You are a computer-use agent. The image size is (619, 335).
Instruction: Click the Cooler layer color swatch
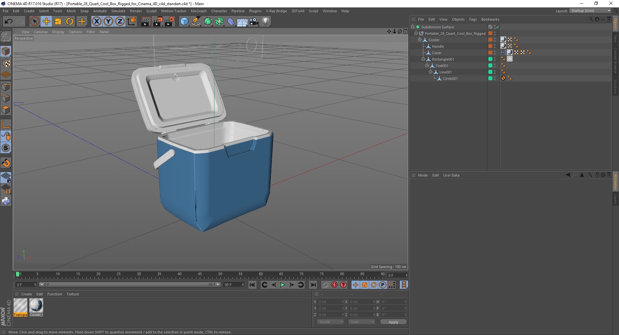(x=490, y=40)
